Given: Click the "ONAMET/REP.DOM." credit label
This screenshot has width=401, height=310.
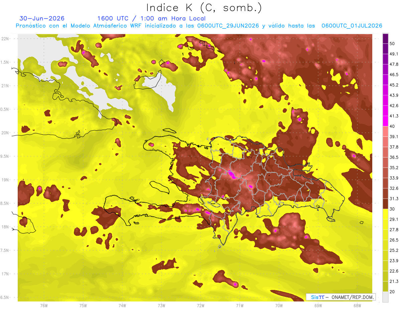Looking at the screenshot, I should click(353, 297).
